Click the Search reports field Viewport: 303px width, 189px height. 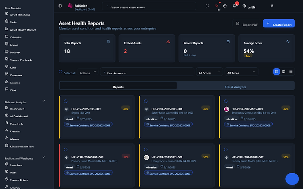(147, 72)
